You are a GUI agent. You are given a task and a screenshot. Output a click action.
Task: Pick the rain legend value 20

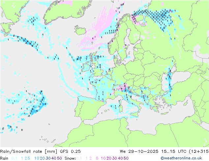click(42, 158)
